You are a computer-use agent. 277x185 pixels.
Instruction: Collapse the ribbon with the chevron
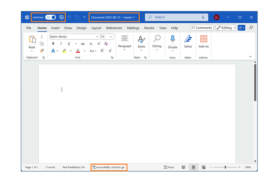click(250, 57)
